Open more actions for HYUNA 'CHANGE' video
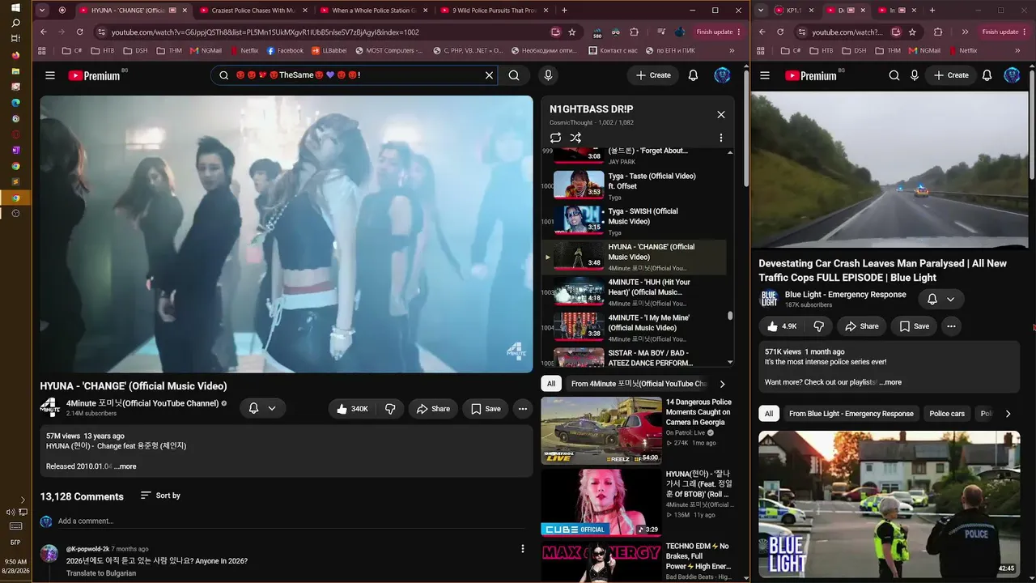The image size is (1036, 583). (x=523, y=409)
